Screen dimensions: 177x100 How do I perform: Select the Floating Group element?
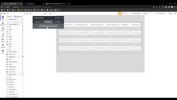point(14,67)
